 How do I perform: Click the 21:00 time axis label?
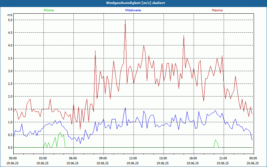tap(223, 158)
